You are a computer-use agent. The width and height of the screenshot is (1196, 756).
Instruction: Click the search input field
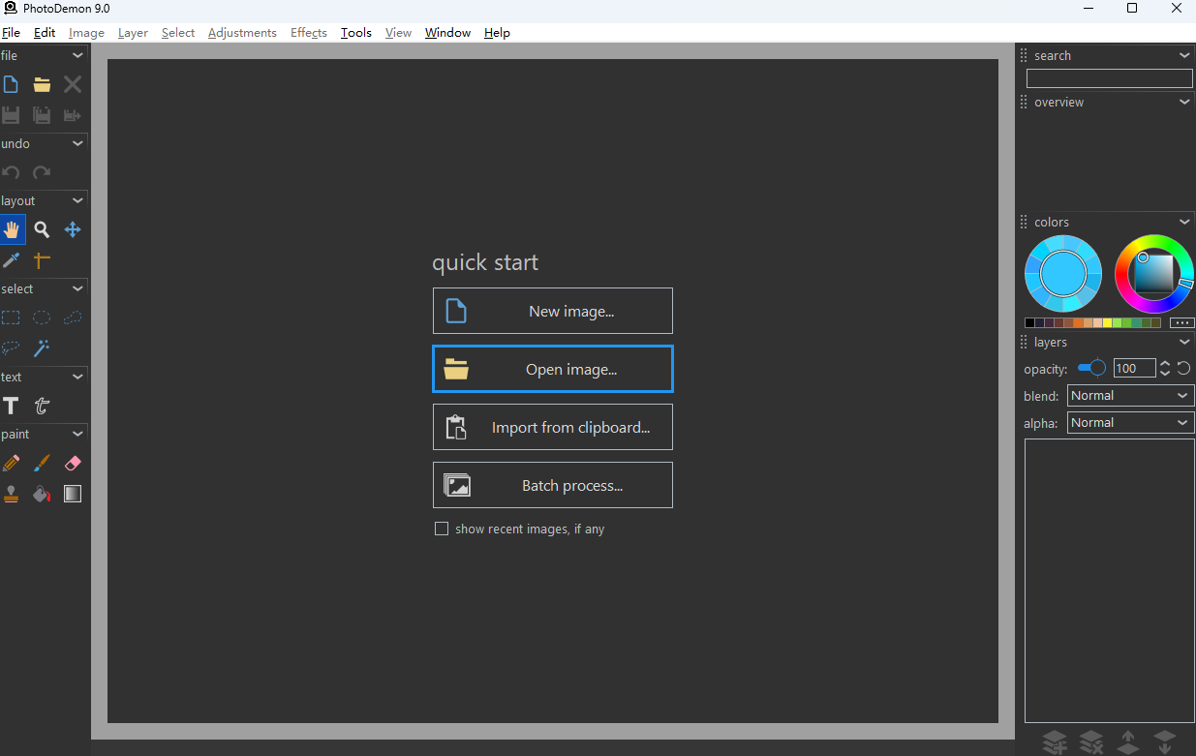[x=1109, y=78]
